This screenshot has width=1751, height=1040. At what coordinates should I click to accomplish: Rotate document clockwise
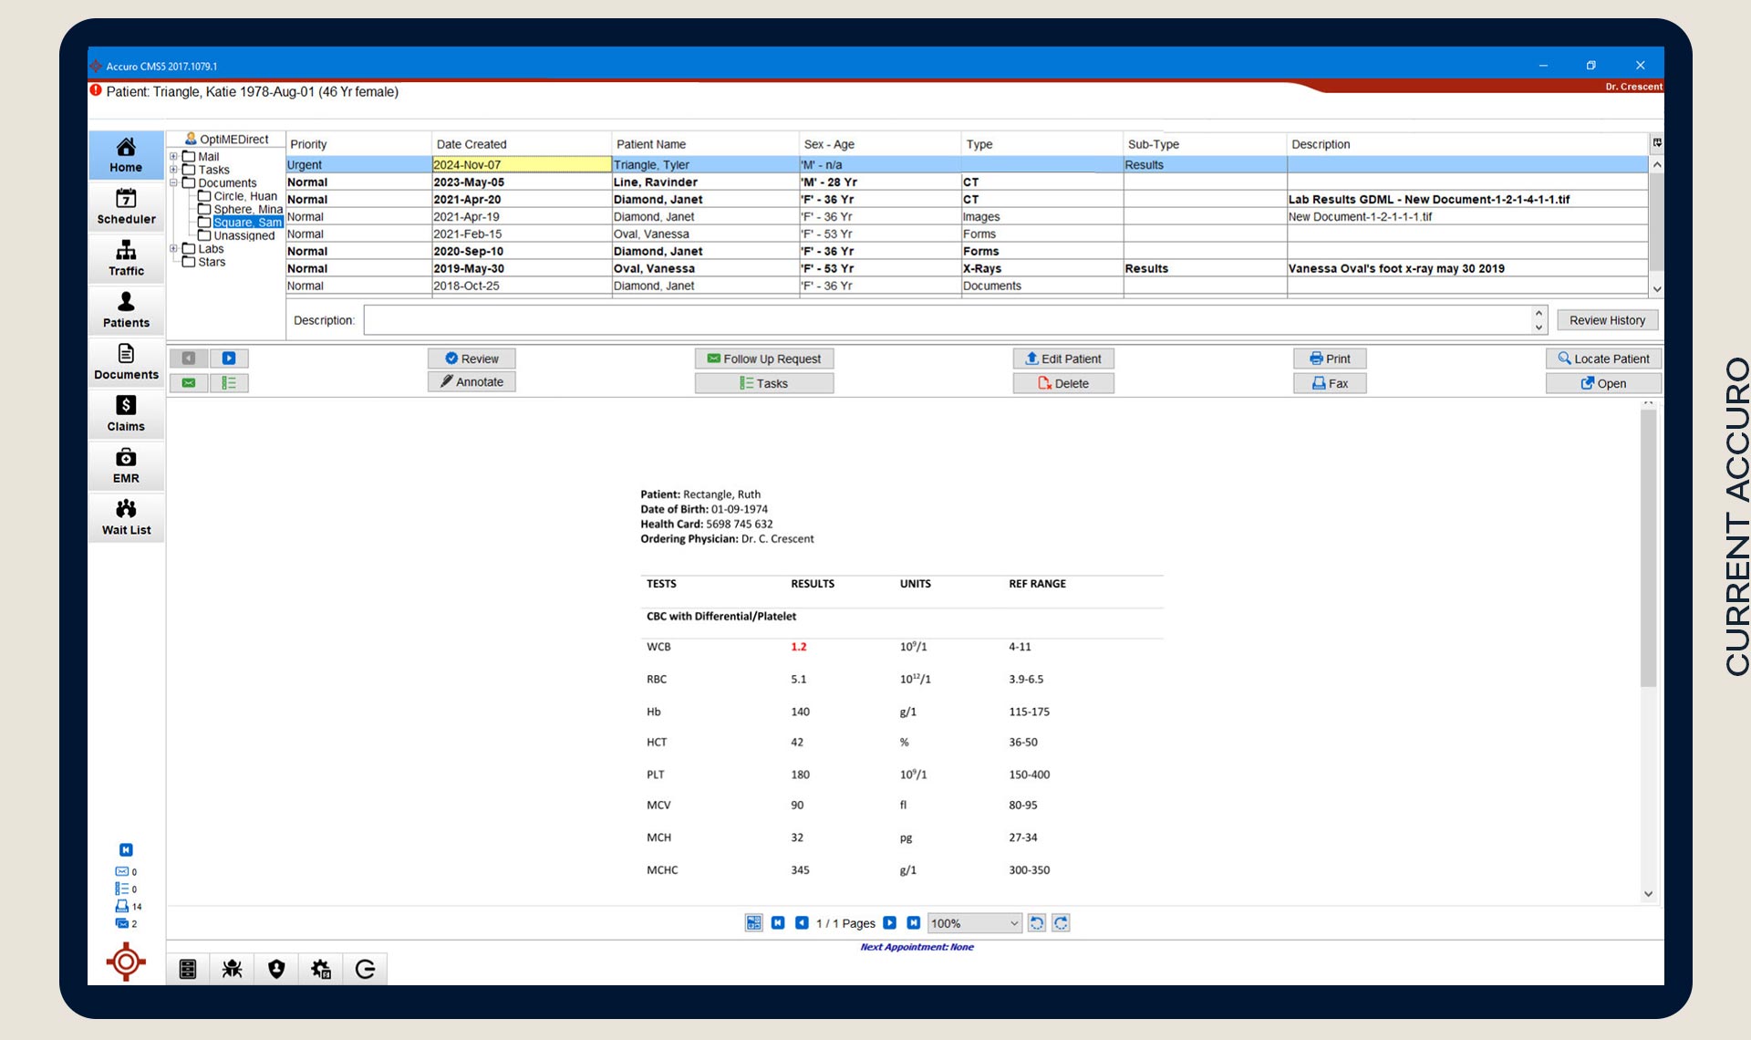coord(1061,923)
